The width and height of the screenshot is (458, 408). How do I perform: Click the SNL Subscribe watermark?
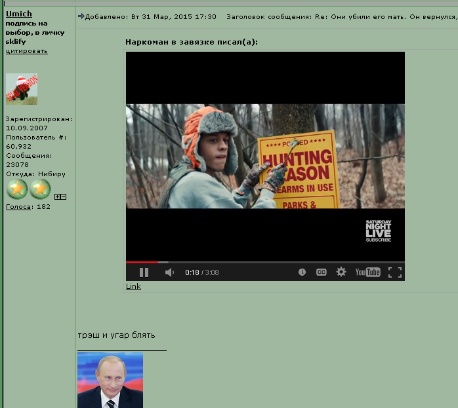[x=378, y=231]
